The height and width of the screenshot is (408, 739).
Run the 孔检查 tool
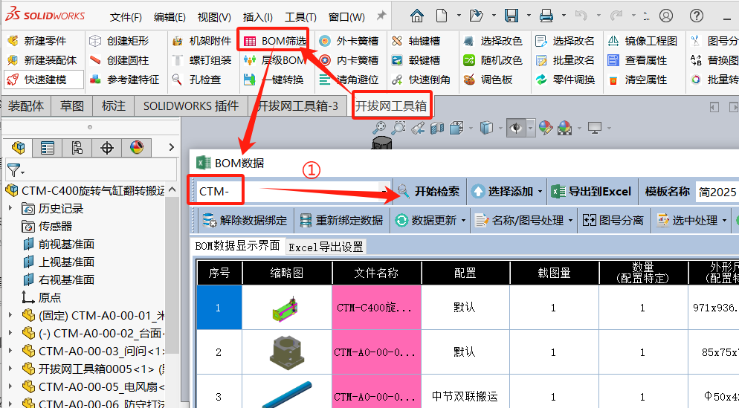[x=196, y=80]
